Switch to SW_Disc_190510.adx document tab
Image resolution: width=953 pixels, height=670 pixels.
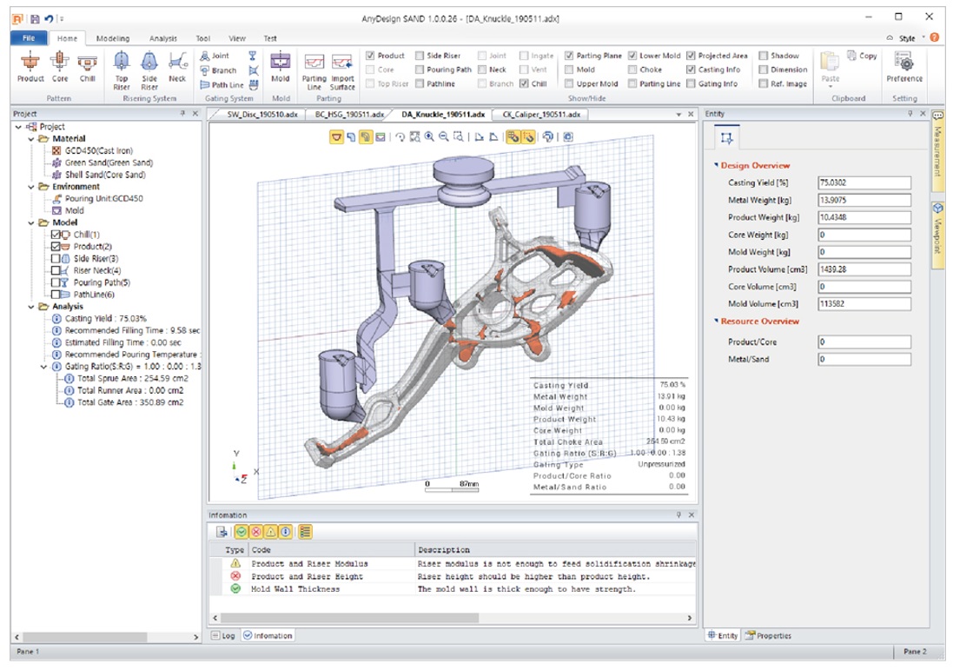coord(262,115)
